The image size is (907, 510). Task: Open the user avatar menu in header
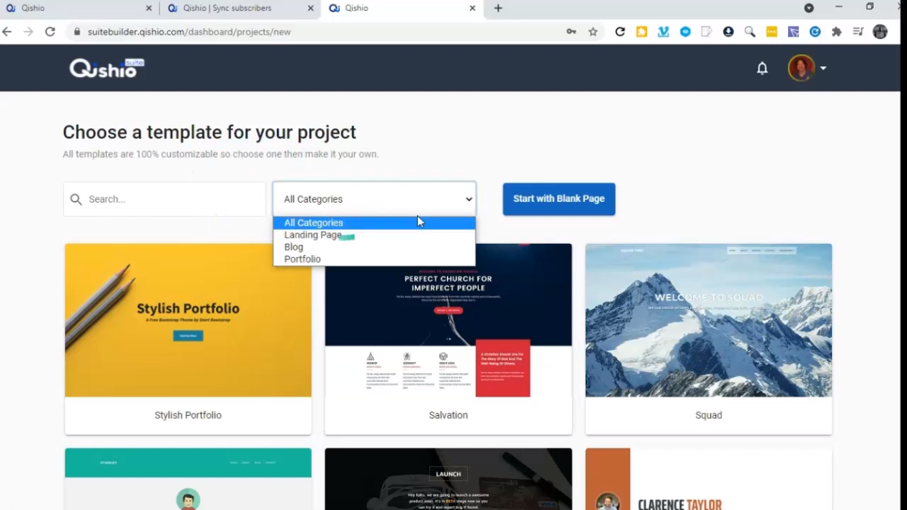click(x=801, y=68)
